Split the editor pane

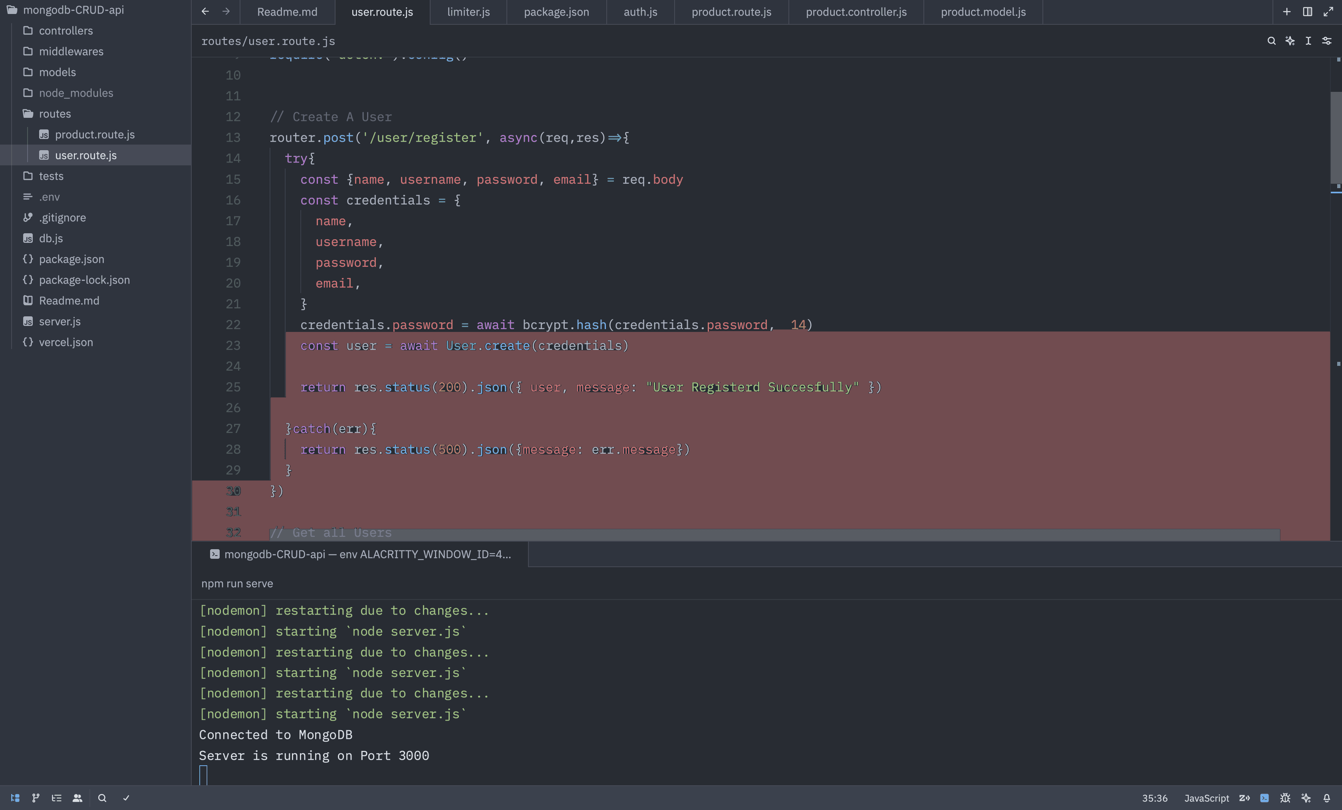pyautogui.click(x=1308, y=12)
